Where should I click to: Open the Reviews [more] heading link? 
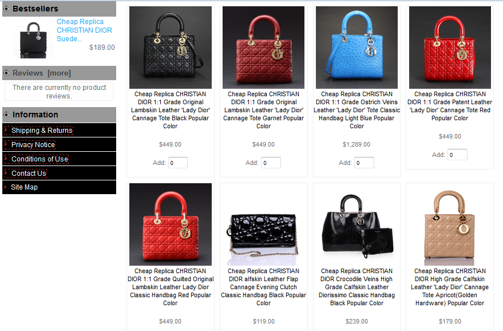pyautogui.click(x=42, y=73)
